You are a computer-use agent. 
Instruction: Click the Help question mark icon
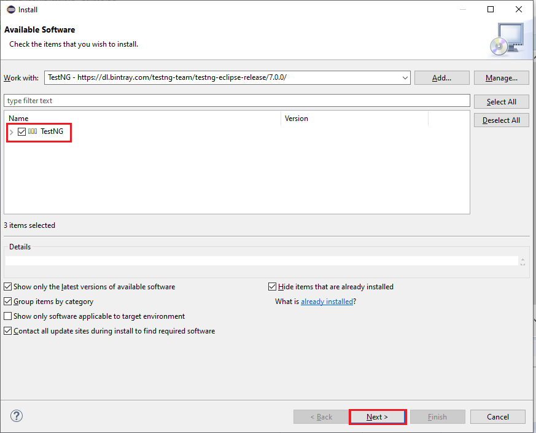[17, 416]
